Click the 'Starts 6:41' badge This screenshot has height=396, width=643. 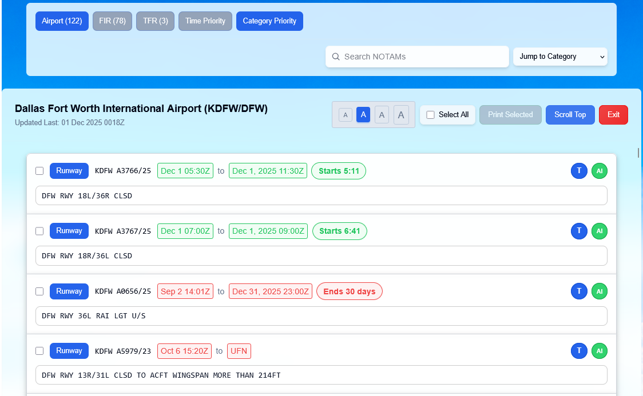click(340, 231)
